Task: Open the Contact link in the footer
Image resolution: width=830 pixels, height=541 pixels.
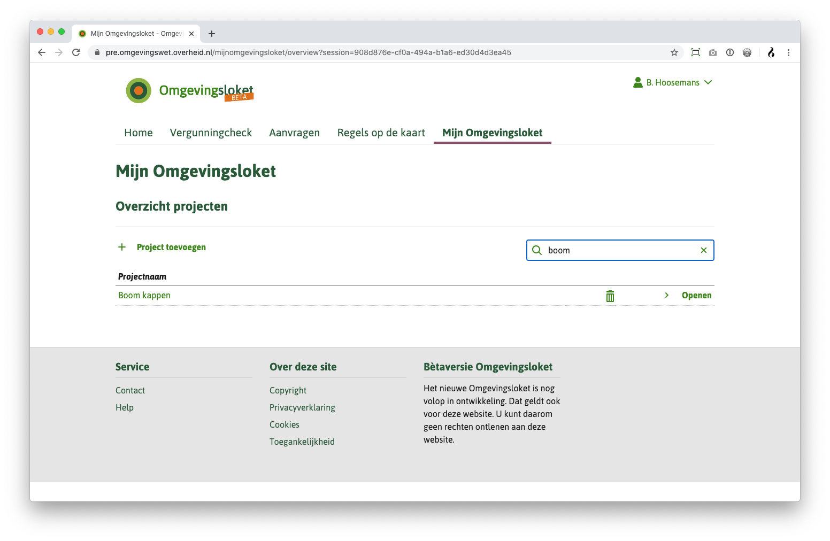Action: coord(130,390)
